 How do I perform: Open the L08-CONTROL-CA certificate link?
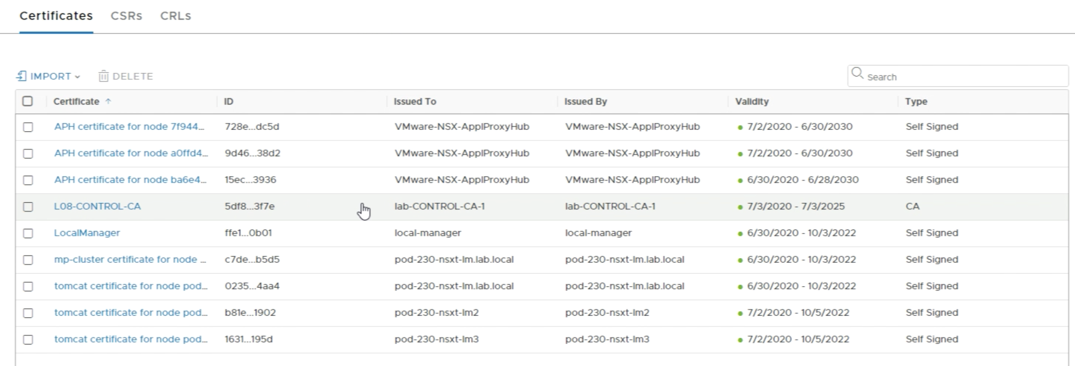click(x=97, y=206)
